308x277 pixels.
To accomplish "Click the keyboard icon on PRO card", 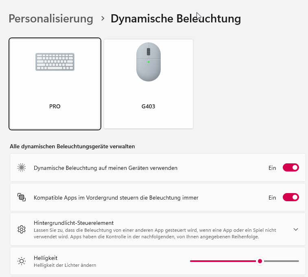I will click(55, 62).
